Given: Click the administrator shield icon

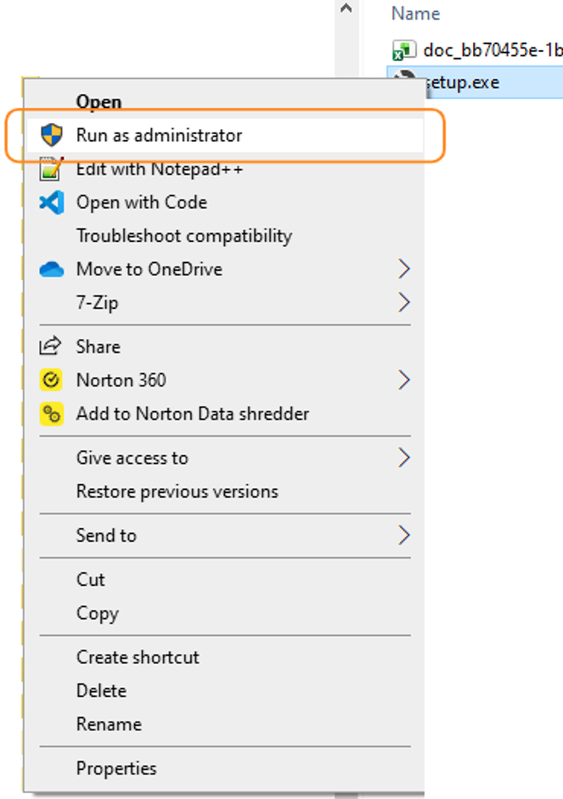Looking at the screenshot, I should [52, 135].
